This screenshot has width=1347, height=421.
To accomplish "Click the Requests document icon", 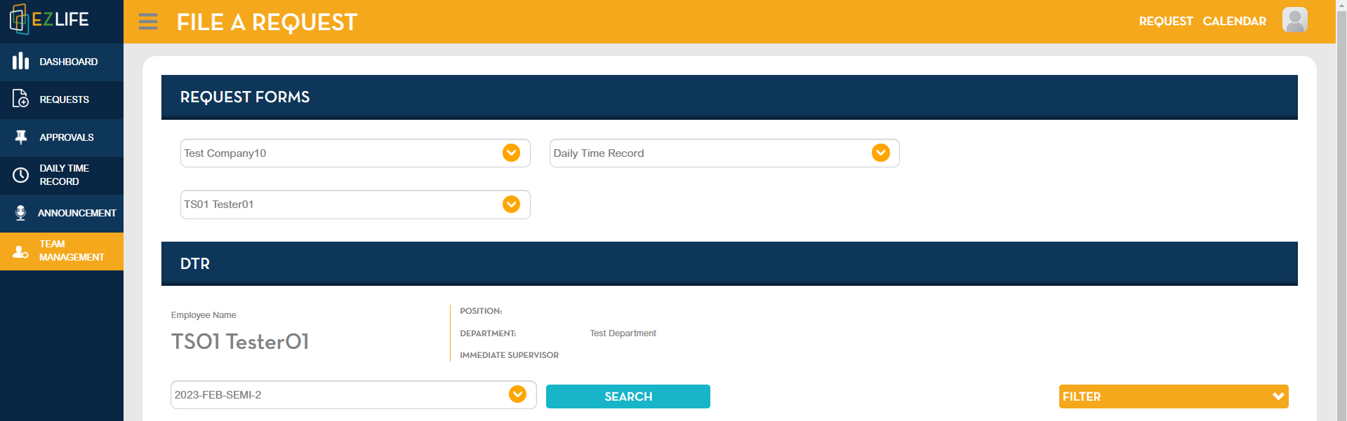I will 21,99.
